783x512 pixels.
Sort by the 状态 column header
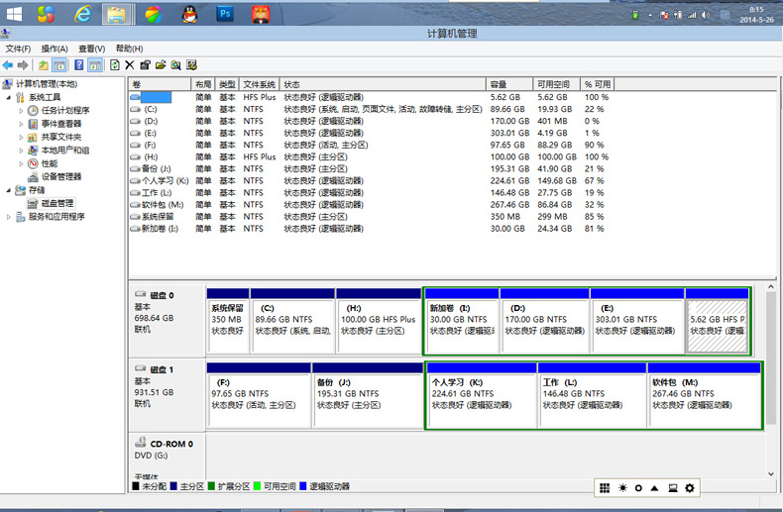click(383, 84)
